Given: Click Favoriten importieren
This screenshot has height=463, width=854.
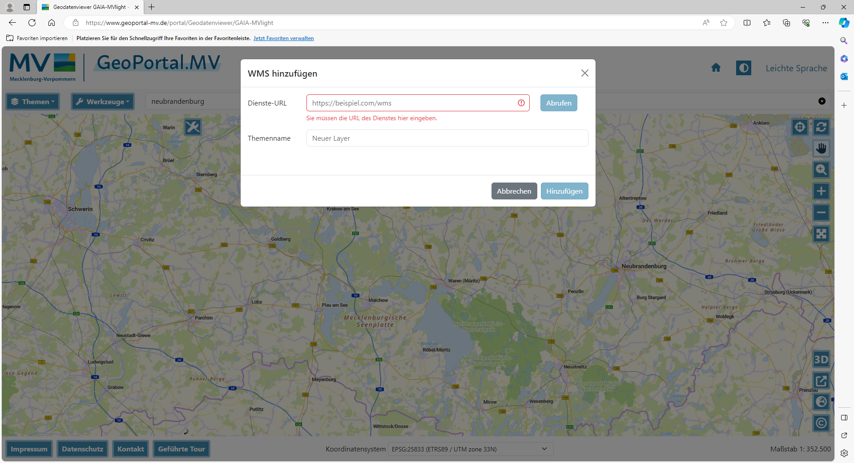Looking at the screenshot, I should point(37,38).
